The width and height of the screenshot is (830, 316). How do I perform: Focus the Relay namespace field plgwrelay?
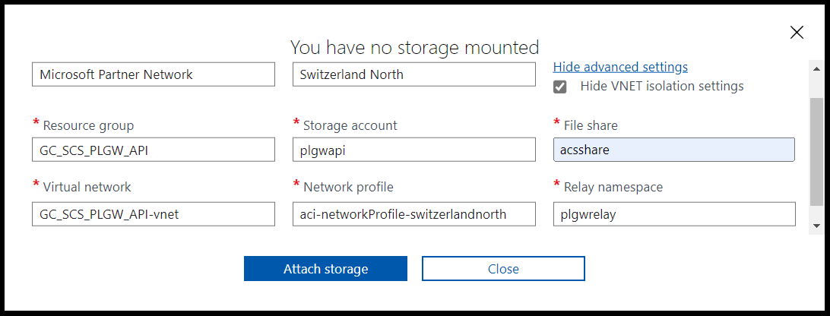click(673, 214)
